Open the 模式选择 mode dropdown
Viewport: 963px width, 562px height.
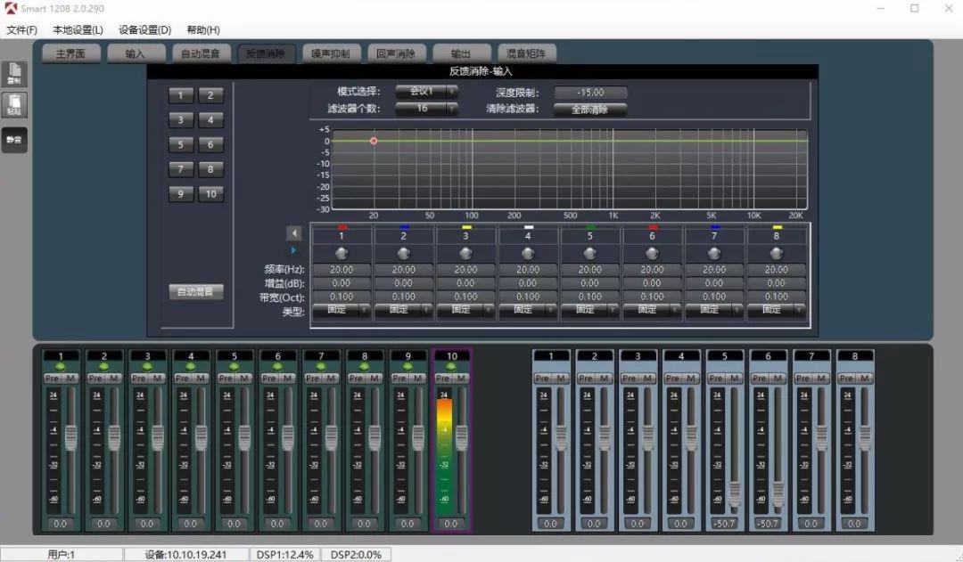pyautogui.click(x=427, y=92)
